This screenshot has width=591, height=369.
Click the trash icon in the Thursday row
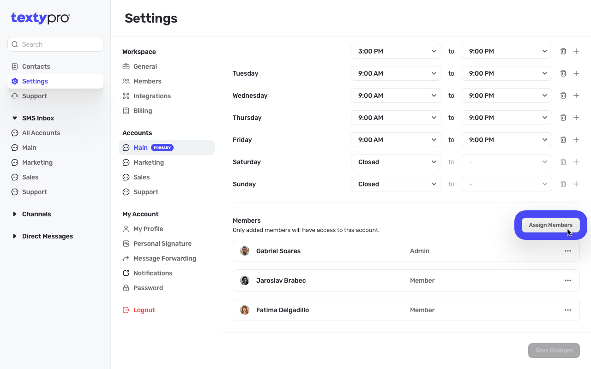(x=563, y=118)
